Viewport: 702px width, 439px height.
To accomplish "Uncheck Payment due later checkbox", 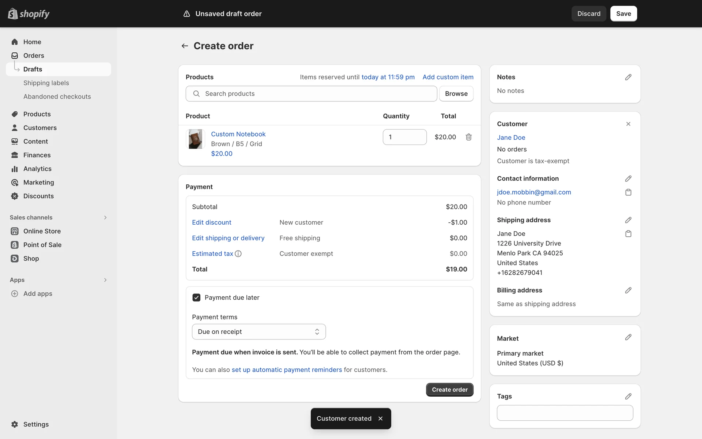I will click(x=196, y=297).
